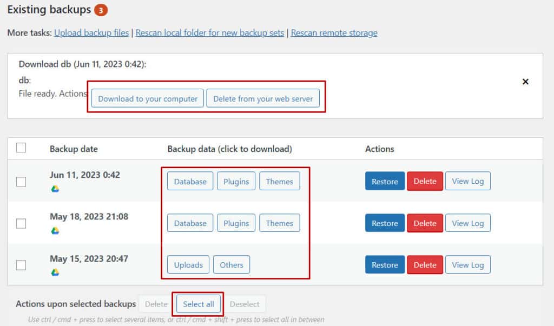The image size is (554, 326).
Task: Dismiss the download notice with the X
Action: (x=525, y=81)
